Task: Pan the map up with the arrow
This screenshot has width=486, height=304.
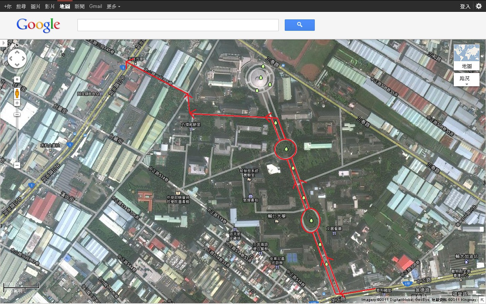Action: pyautogui.click(x=17, y=52)
